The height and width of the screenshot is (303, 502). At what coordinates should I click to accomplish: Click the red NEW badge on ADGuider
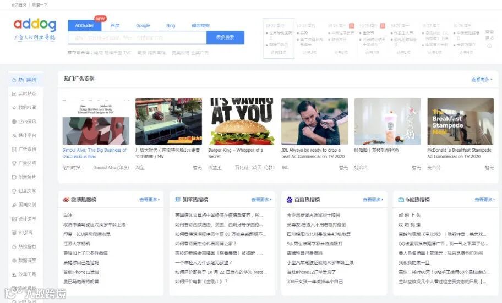click(x=100, y=19)
